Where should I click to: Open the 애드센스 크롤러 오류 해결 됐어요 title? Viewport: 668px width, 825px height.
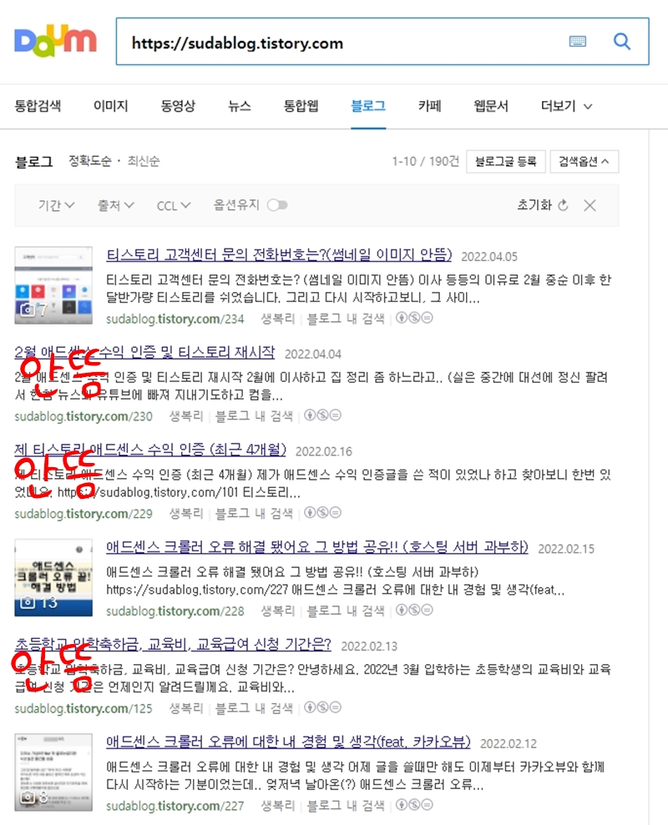coord(317,546)
